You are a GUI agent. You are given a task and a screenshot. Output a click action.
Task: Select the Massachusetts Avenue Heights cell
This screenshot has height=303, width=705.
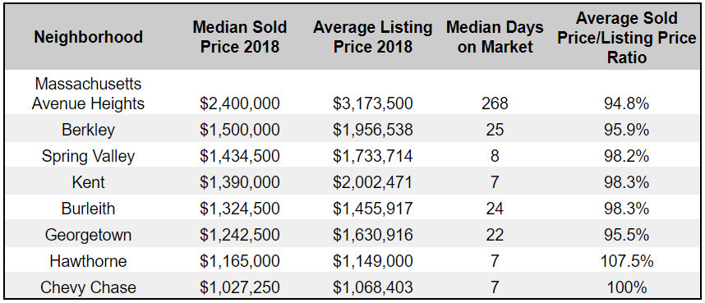click(88, 94)
